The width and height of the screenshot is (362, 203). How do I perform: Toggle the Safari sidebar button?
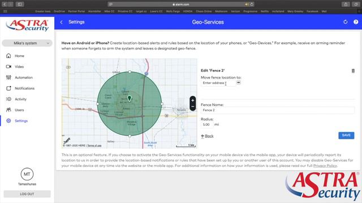(x=20, y=4)
